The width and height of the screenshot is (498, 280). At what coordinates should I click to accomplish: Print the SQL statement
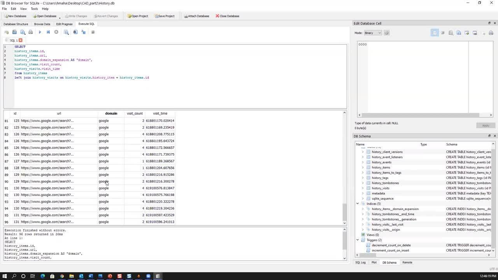click(31, 32)
